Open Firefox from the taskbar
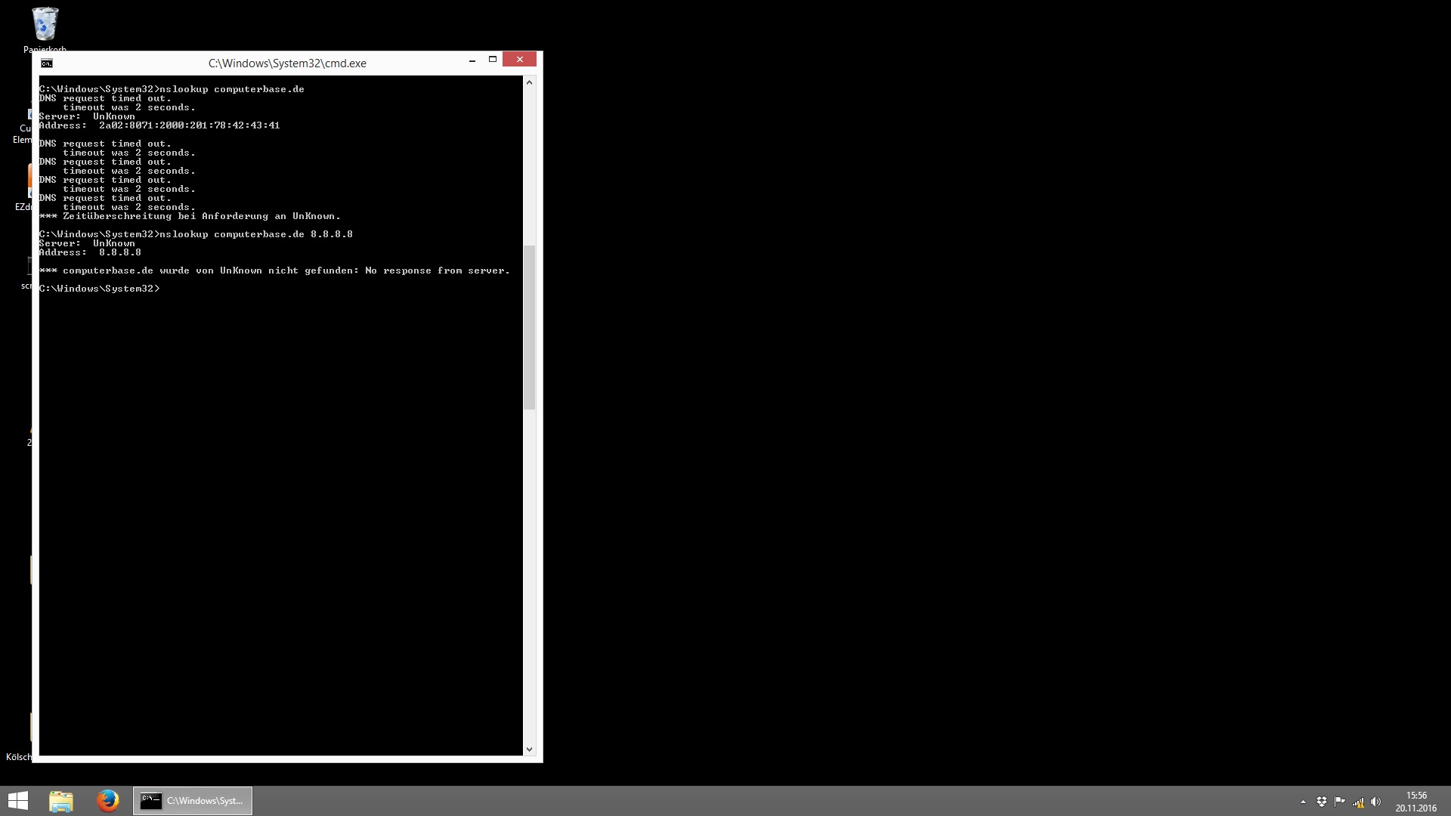This screenshot has height=816, width=1451. pyautogui.click(x=107, y=800)
